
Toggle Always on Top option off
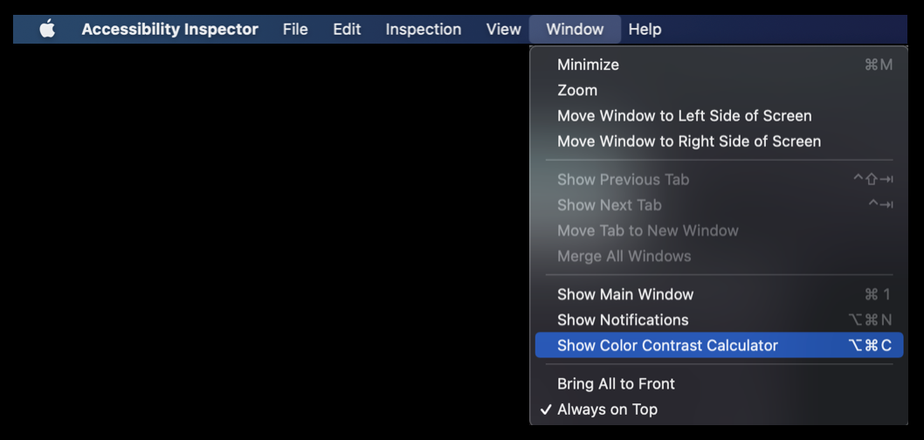click(719, 409)
